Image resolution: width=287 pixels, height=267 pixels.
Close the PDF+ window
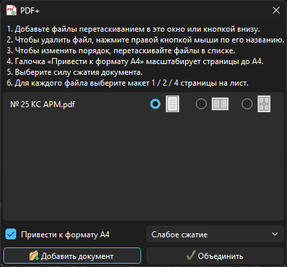(276, 10)
